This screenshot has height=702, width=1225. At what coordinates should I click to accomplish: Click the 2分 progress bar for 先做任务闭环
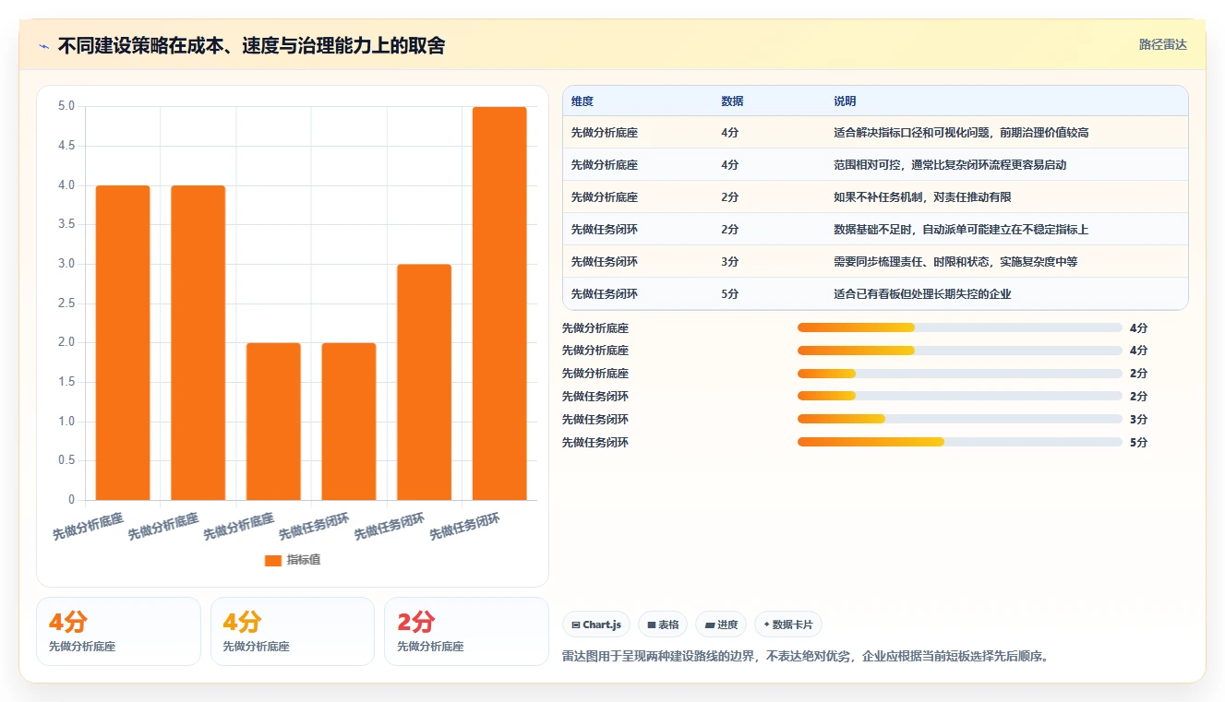pyautogui.click(x=960, y=397)
